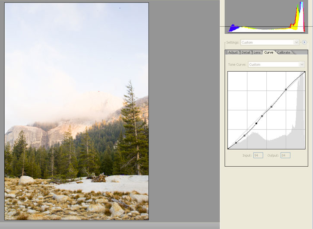Select second interior curve point from bottom-left
313x229 pixels.
244,135
